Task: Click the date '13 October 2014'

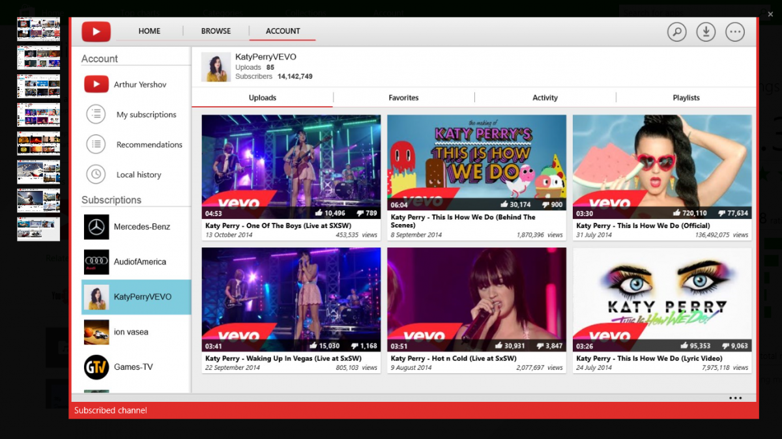Action: 229,235
